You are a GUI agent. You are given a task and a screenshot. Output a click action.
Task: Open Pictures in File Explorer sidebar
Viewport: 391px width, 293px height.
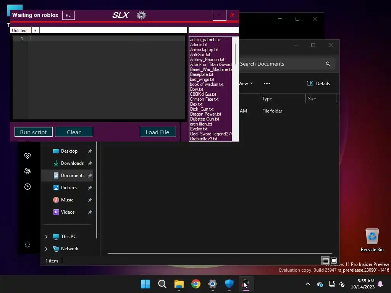click(x=69, y=188)
